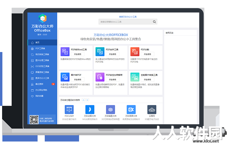227x143 pixels.
Task: Click the 万彩其它精品软件推荐 label
Action: click(70, 100)
